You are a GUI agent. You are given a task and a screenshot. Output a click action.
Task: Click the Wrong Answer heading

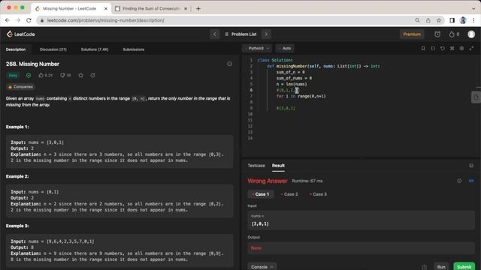click(268, 181)
